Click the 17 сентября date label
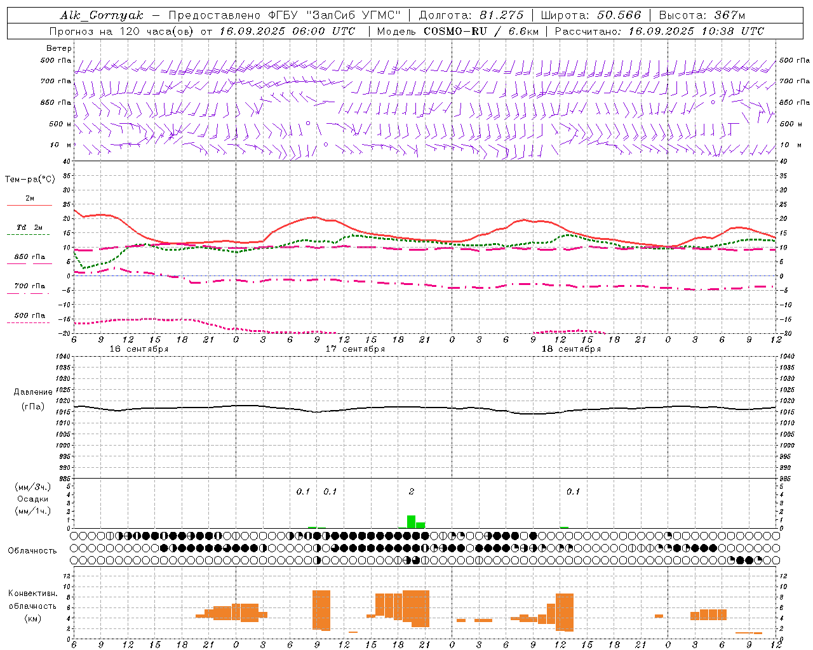813x650 pixels. coord(355,349)
